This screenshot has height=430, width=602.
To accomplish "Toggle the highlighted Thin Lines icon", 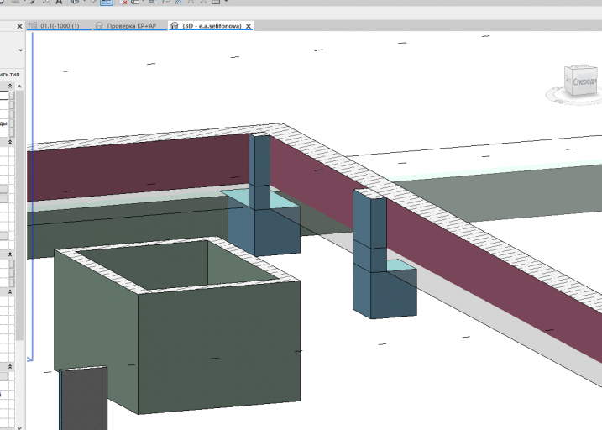I will 107,2.
